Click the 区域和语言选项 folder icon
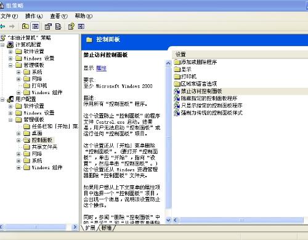 [177, 84]
